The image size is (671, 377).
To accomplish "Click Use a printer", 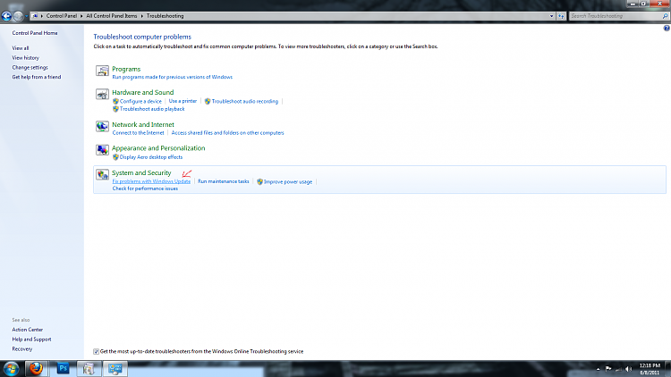I will 183,101.
